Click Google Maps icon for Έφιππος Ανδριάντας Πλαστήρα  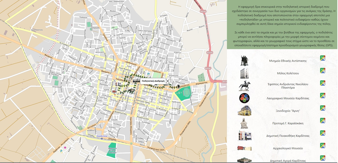322,83
